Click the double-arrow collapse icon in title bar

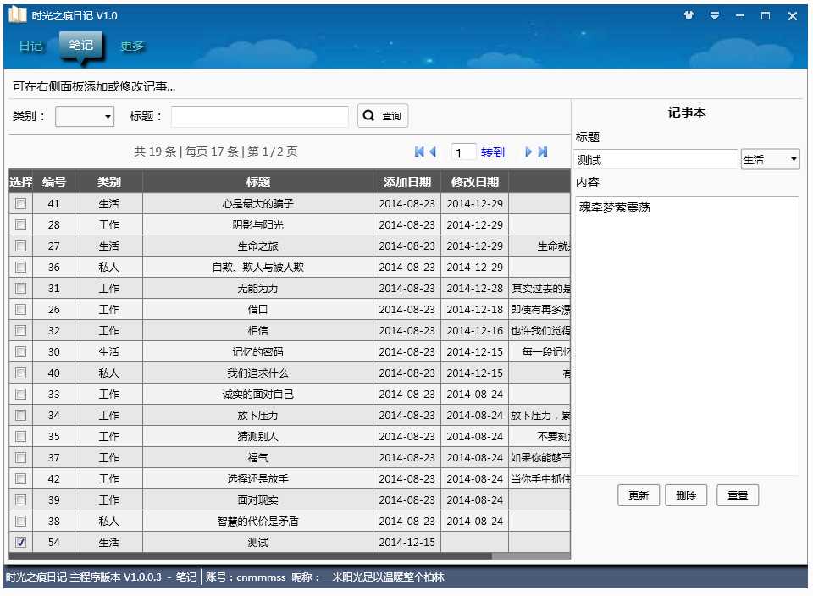point(716,15)
